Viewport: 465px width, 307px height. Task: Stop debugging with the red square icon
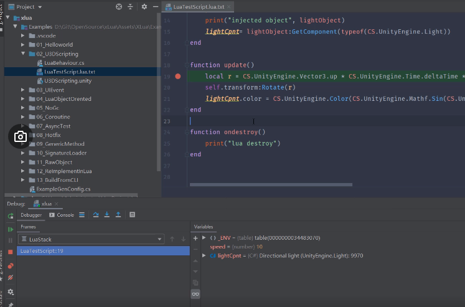(11, 252)
